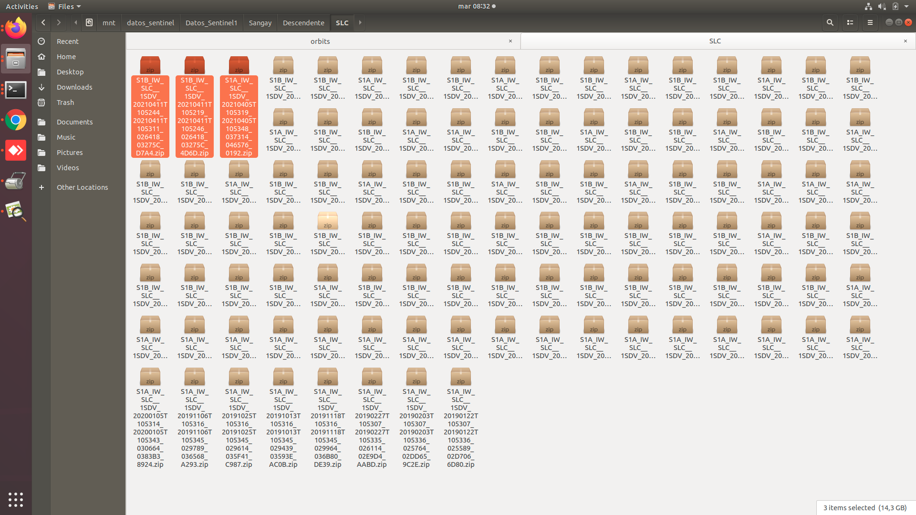This screenshot has height=515, width=916.
Task: Go back with the left arrow button
Action: coord(43,22)
